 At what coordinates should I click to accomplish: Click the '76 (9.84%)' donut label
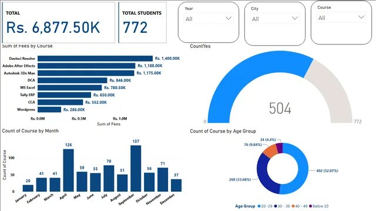pyautogui.click(x=253, y=145)
